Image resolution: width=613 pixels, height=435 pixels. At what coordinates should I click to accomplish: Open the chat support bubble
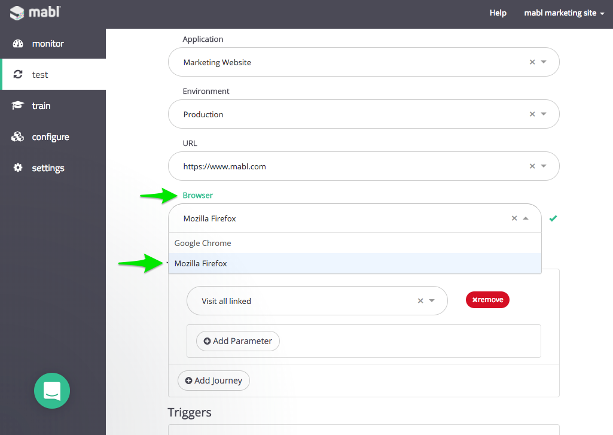pos(52,390)
